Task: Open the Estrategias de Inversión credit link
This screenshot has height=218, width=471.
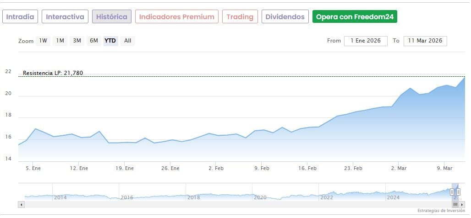Action: [x=440, y=211]
